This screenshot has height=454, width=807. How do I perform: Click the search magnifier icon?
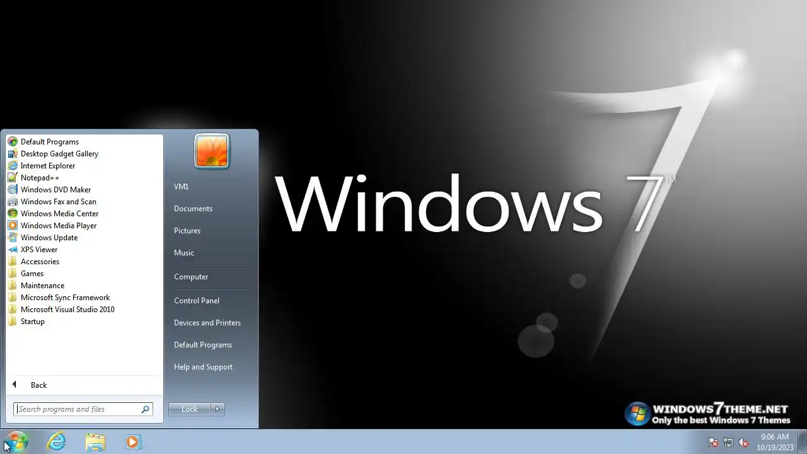pos(146,409)
